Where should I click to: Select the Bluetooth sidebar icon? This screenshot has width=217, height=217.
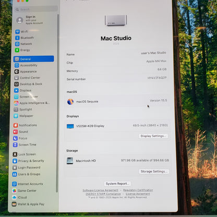pos(17,38)
